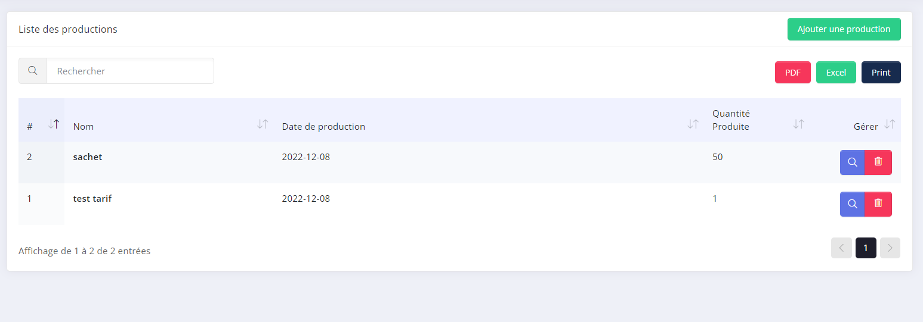Sort table by the # column arrows
This screenshot has width=923, height=322.
(x=54, y=124)
